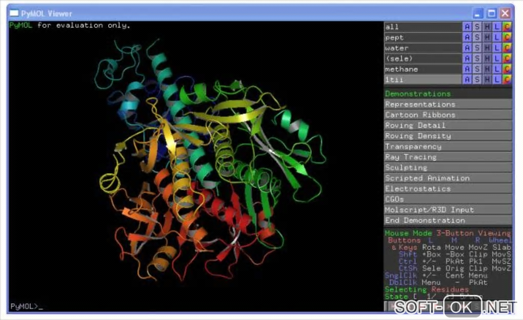Open the Action menu for methane

(x=467, y=69)
